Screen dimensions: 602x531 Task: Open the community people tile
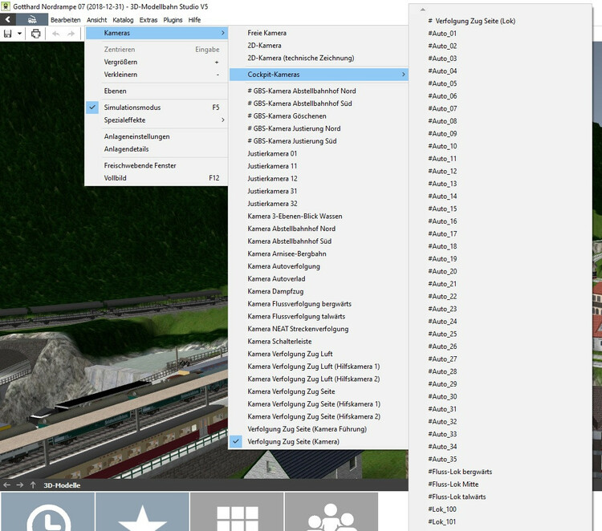[x=331, y=513]
